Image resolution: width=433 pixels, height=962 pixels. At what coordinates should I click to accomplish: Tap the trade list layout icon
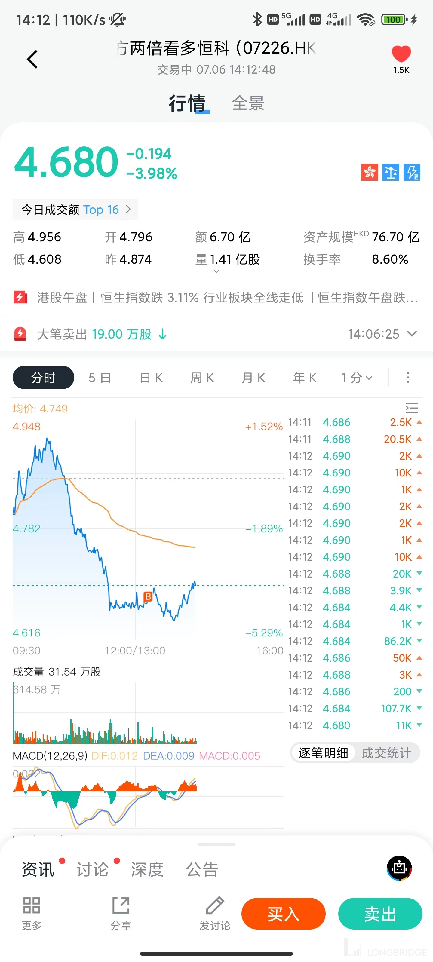pyautogui.click(x=412, y=407)
